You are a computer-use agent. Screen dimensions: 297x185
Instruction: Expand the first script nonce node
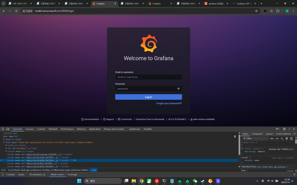click(6, 151)
